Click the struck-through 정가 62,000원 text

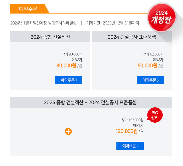coord(153,54)
